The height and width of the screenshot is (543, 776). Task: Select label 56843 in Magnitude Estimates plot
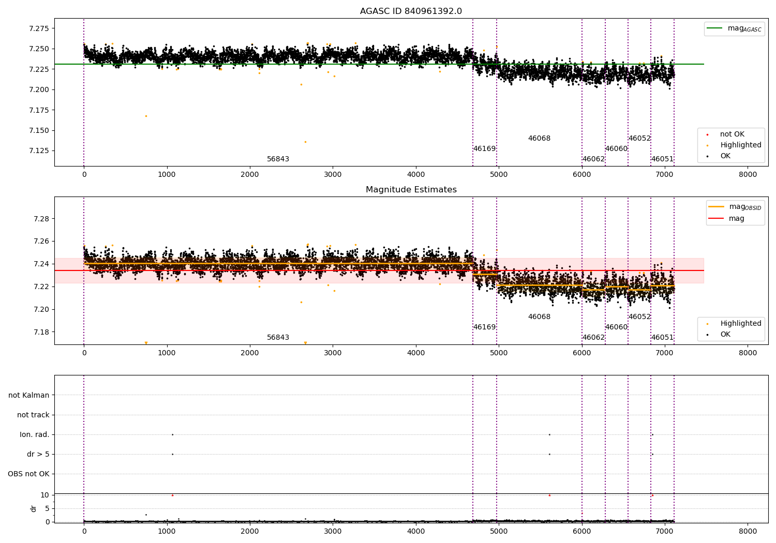pyautogui.click(x=278, y=338)
